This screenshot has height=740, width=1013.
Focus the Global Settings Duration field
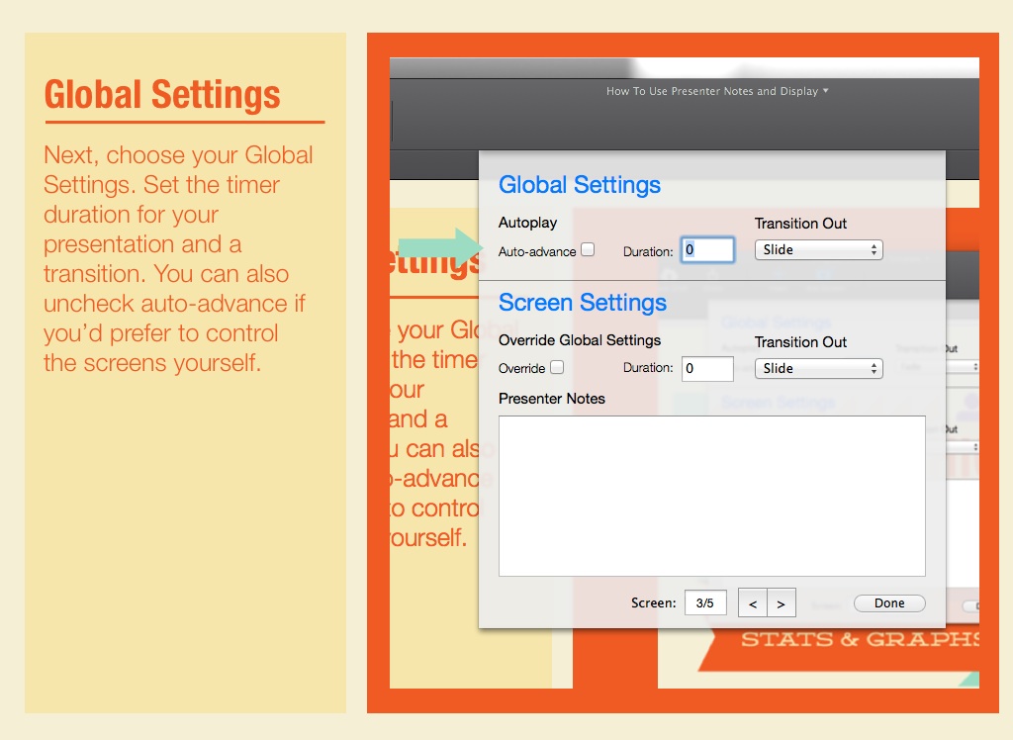click(x=707, y=250)
